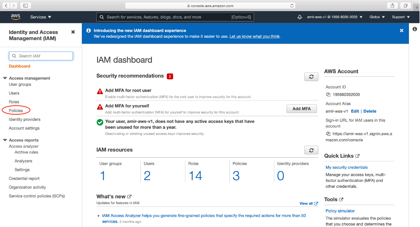Open Settings under Access analyzer
Image resolution: width=420 pixels, height=227 pixels.
(22, 170)
